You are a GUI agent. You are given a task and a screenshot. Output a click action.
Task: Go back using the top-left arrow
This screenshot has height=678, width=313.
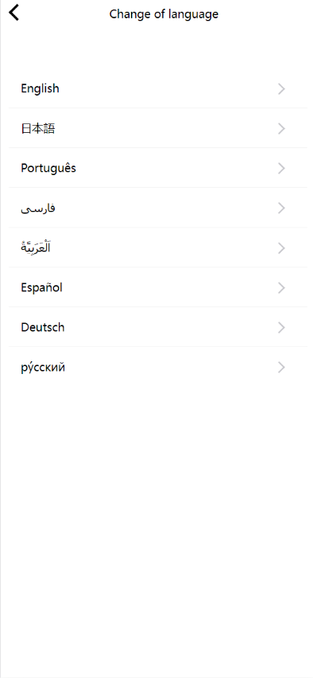pyautogui.click(x=14, y=13)
